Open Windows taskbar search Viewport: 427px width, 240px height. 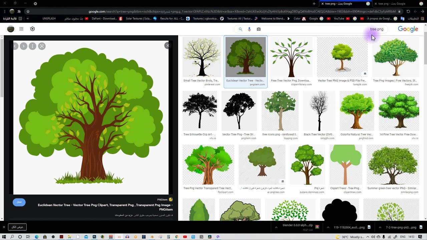(x=12, y=237)
